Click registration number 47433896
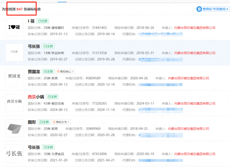This screenshot has width=230, height=167. click(x=99, y=154)
